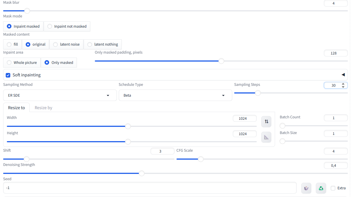Click the masked padding pixels number field

(x=336, y=53)
